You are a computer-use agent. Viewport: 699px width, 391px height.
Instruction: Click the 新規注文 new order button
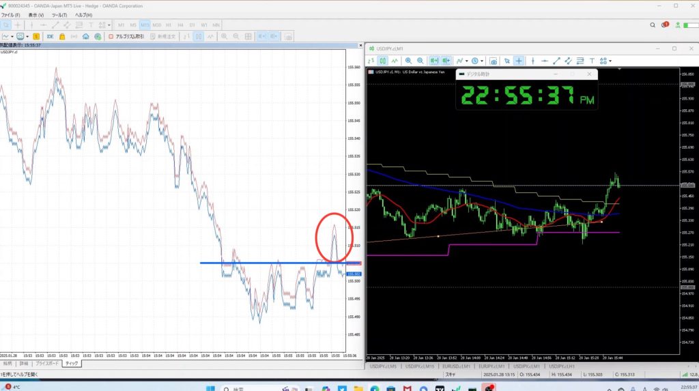point(164,36)
